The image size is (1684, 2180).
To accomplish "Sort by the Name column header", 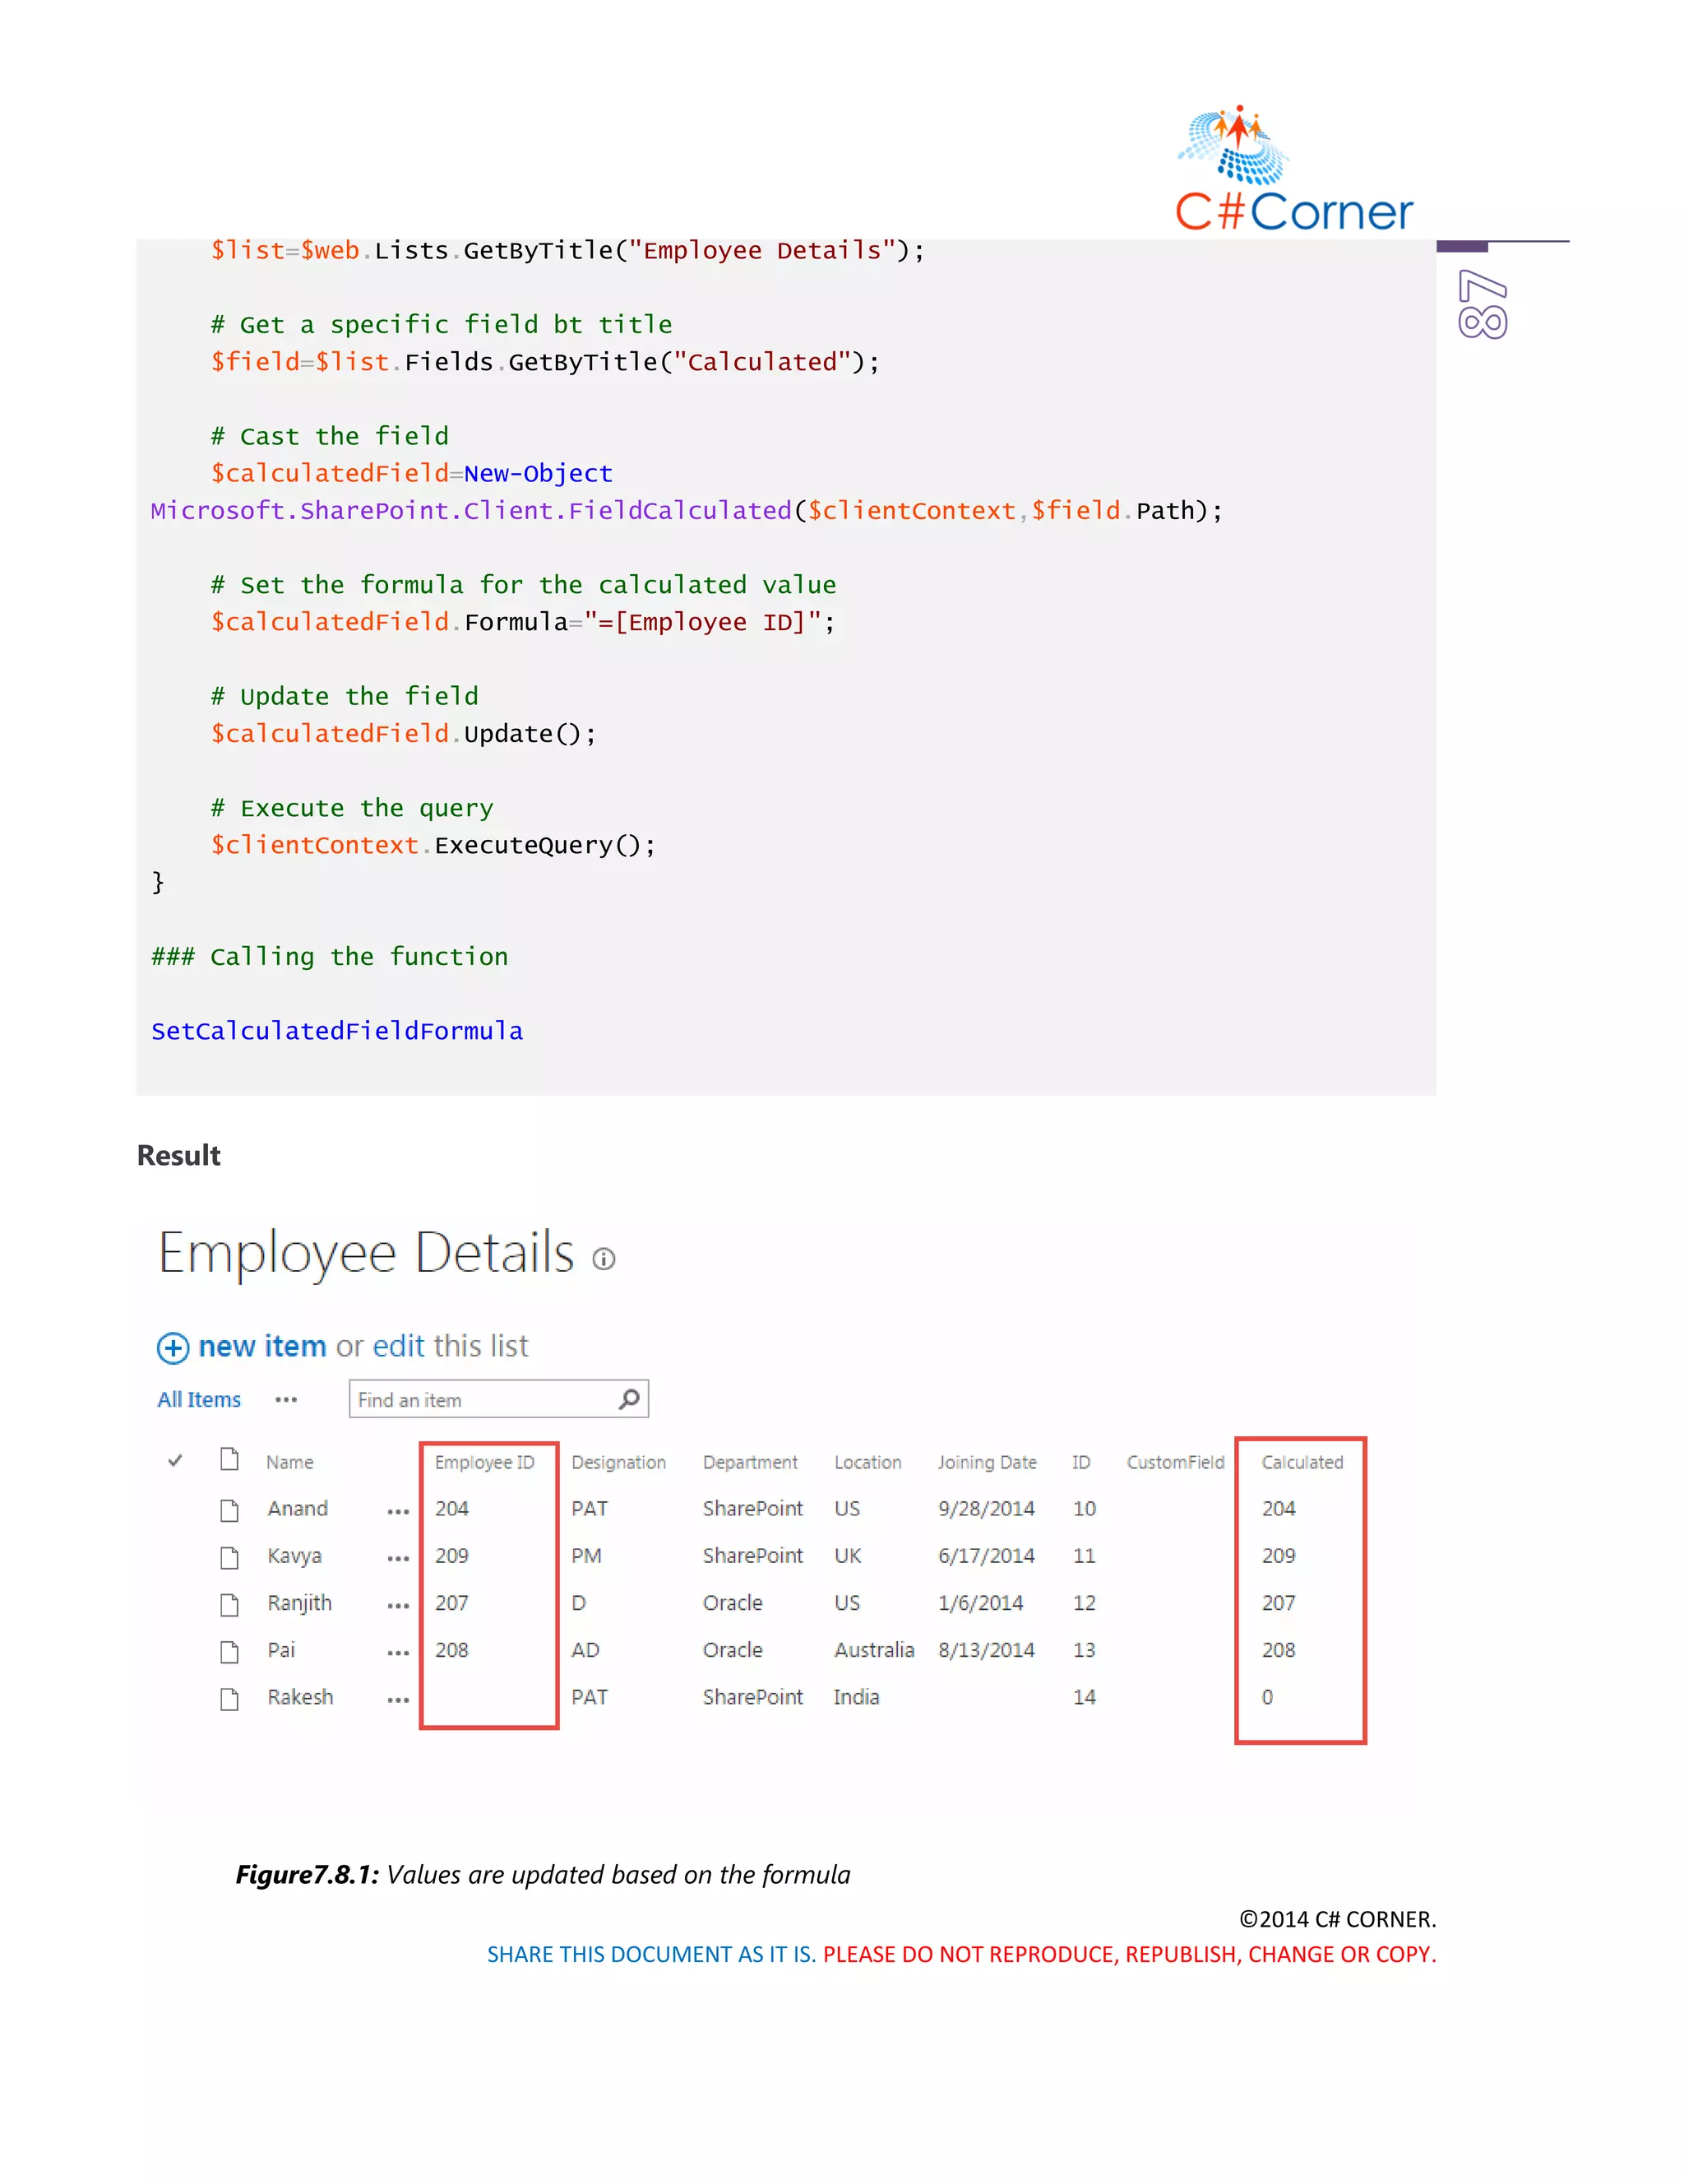I will 289,1461.
